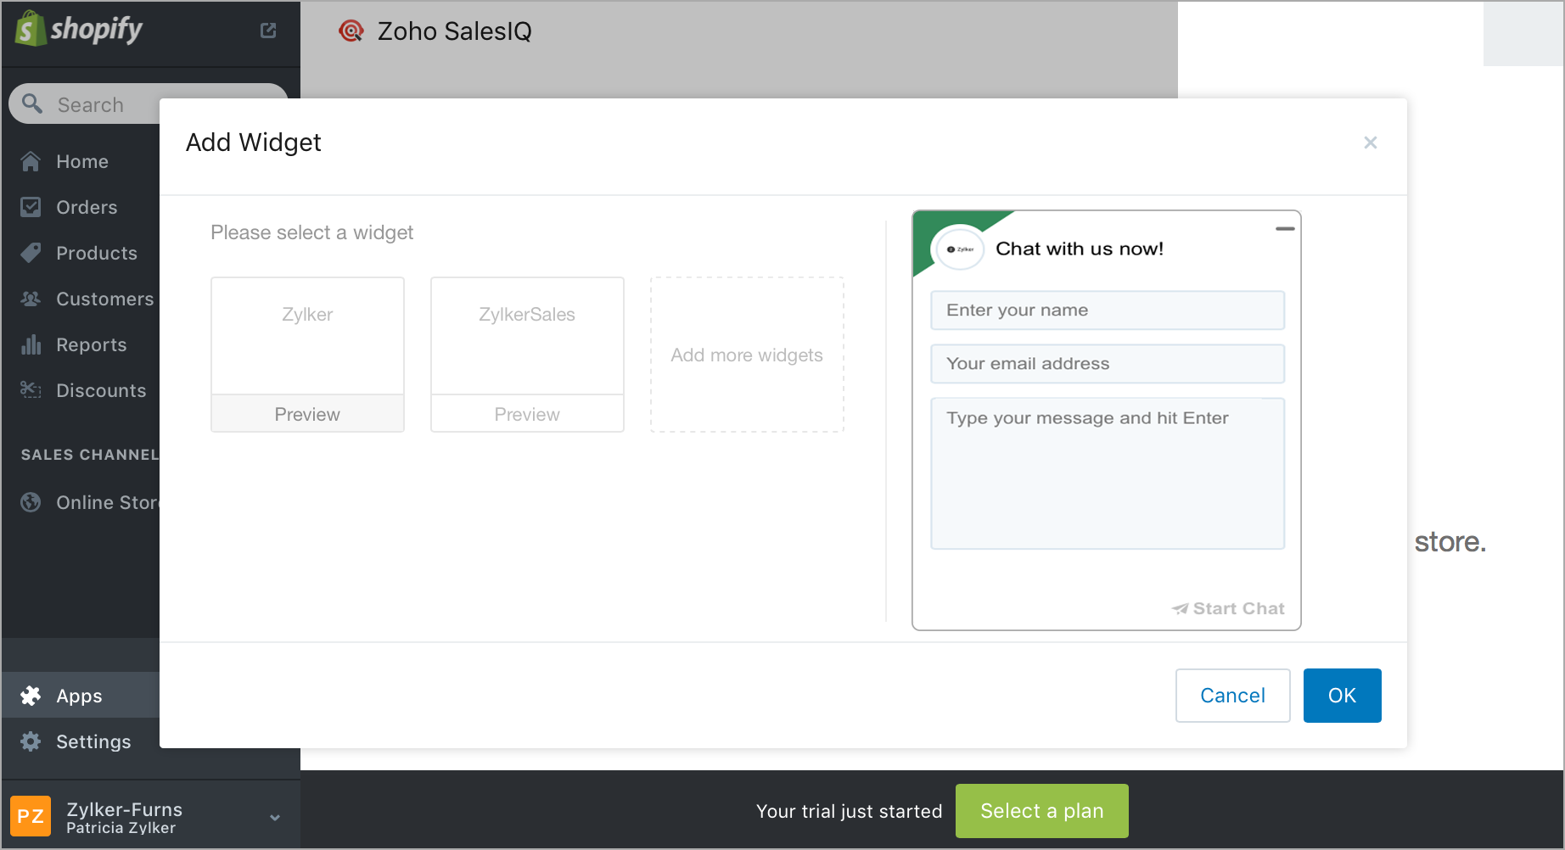Click the search magnifier icon

pos(32,103)
